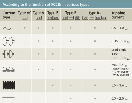Image resolution: width=132 pixels, height=103 pixels.
Task: Click the pulsating half-wave current icon
Action: 9,41
